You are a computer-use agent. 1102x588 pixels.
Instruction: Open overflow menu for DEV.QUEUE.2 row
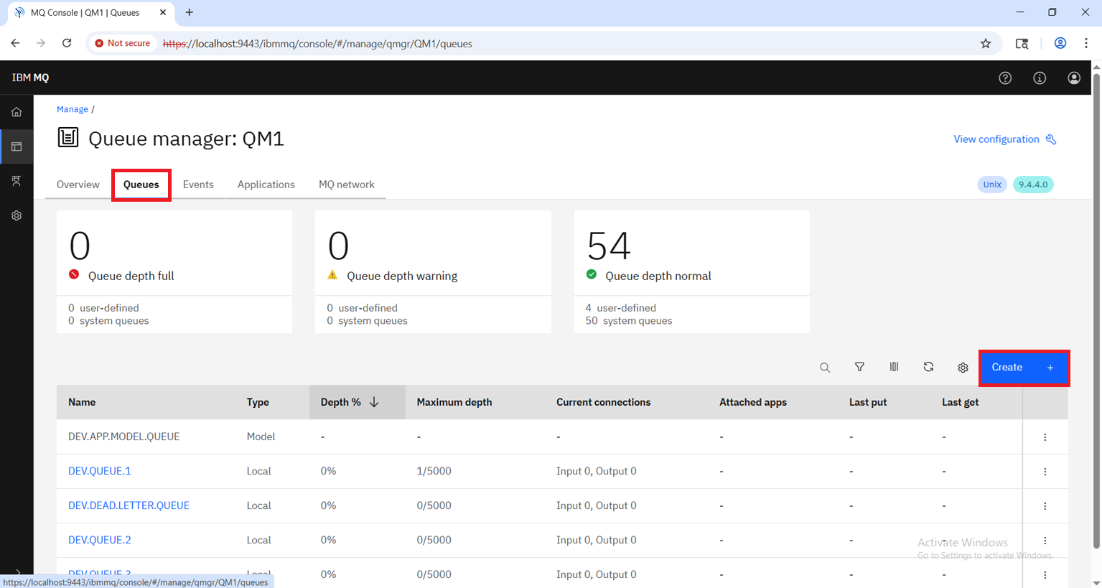point(1045,541)
